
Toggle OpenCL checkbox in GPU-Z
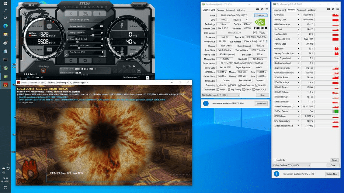pos(218,85)
